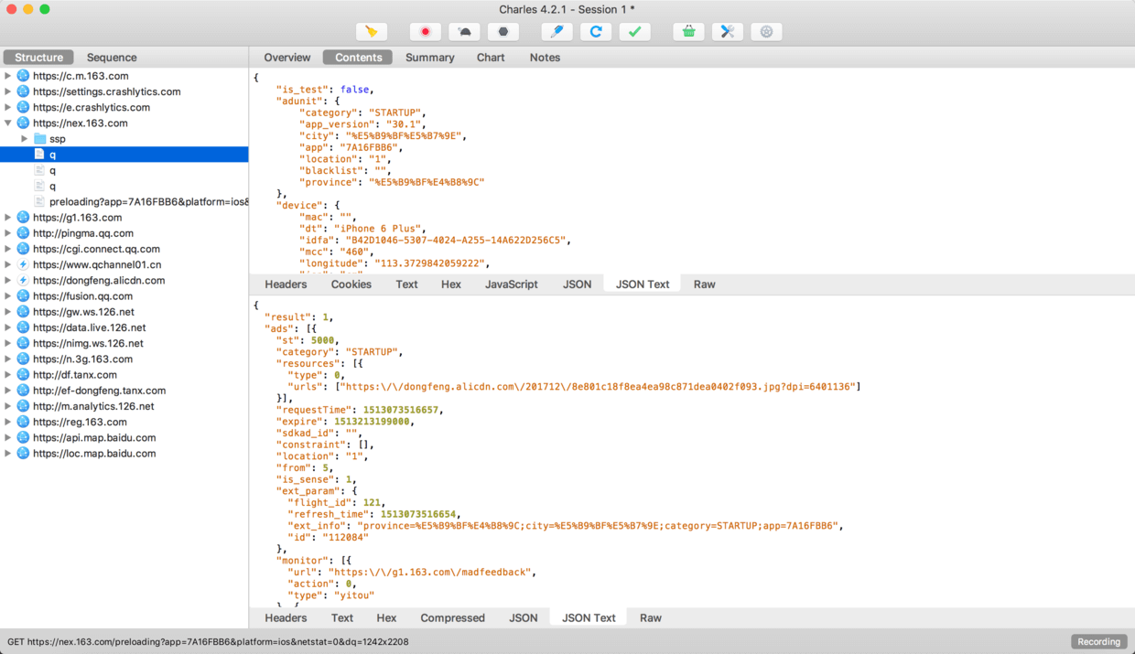
Task: Click the green checkmark validate icon
Action: click(634, 32)
